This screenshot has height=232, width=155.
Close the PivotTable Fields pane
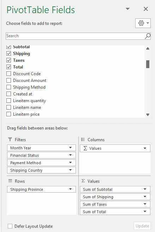point(146,9)
